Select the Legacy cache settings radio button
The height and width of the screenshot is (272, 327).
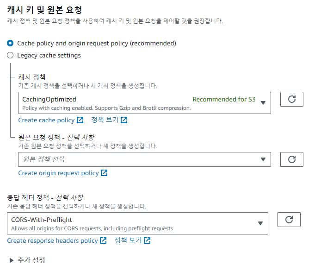coord(10,56)
